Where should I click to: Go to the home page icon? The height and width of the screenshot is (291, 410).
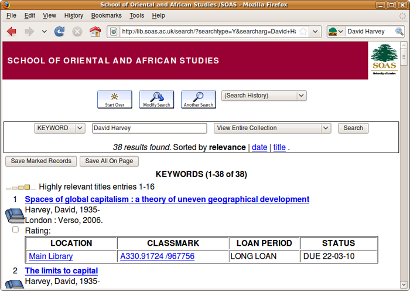pyautogui.click(x=95, y=32)
